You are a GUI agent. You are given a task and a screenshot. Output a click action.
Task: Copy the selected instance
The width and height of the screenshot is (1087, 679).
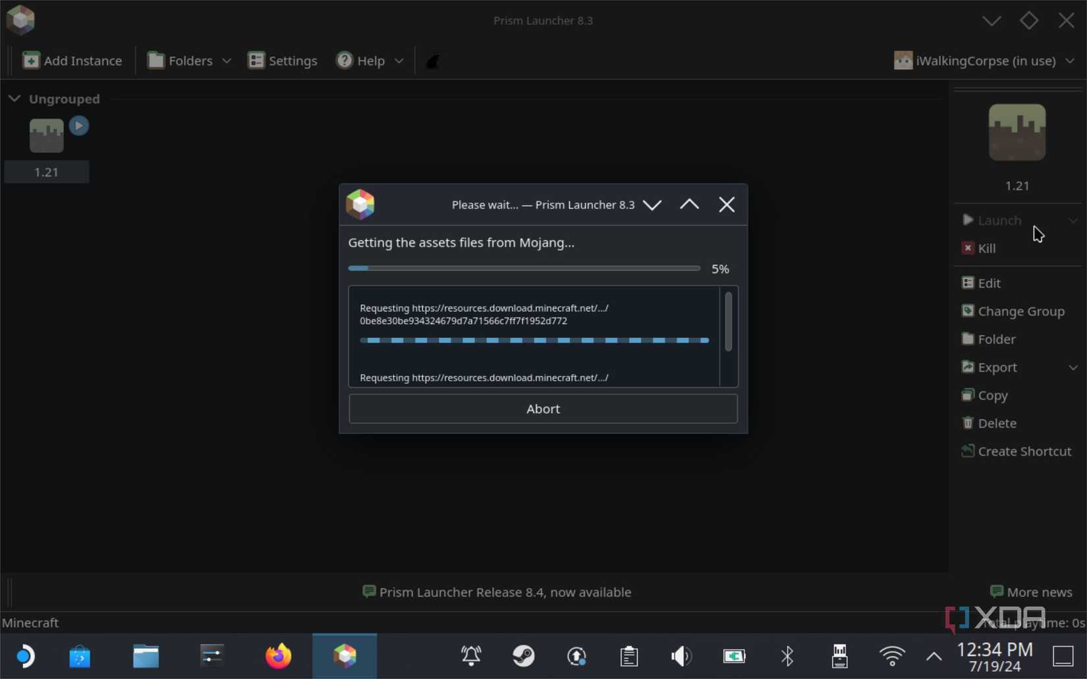pyautogui.click(x=985, y=395)
